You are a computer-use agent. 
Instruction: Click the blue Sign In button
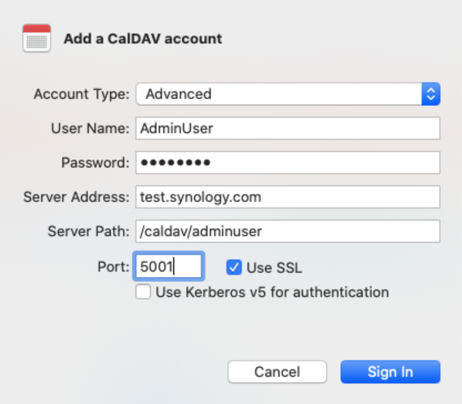click(391, 372)
